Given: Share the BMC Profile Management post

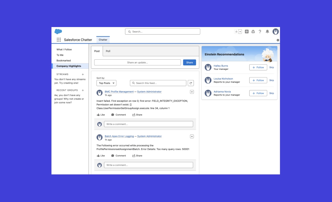Looking at the screenshot, I should pyautogui.click(x=137, y=115).
